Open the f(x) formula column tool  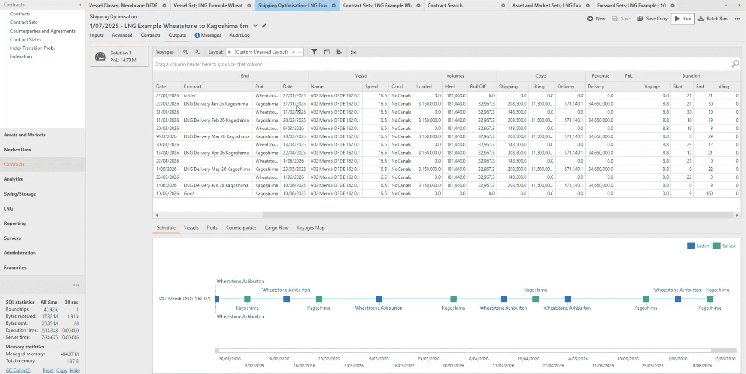pyautogui.click(x=353, y=52)
